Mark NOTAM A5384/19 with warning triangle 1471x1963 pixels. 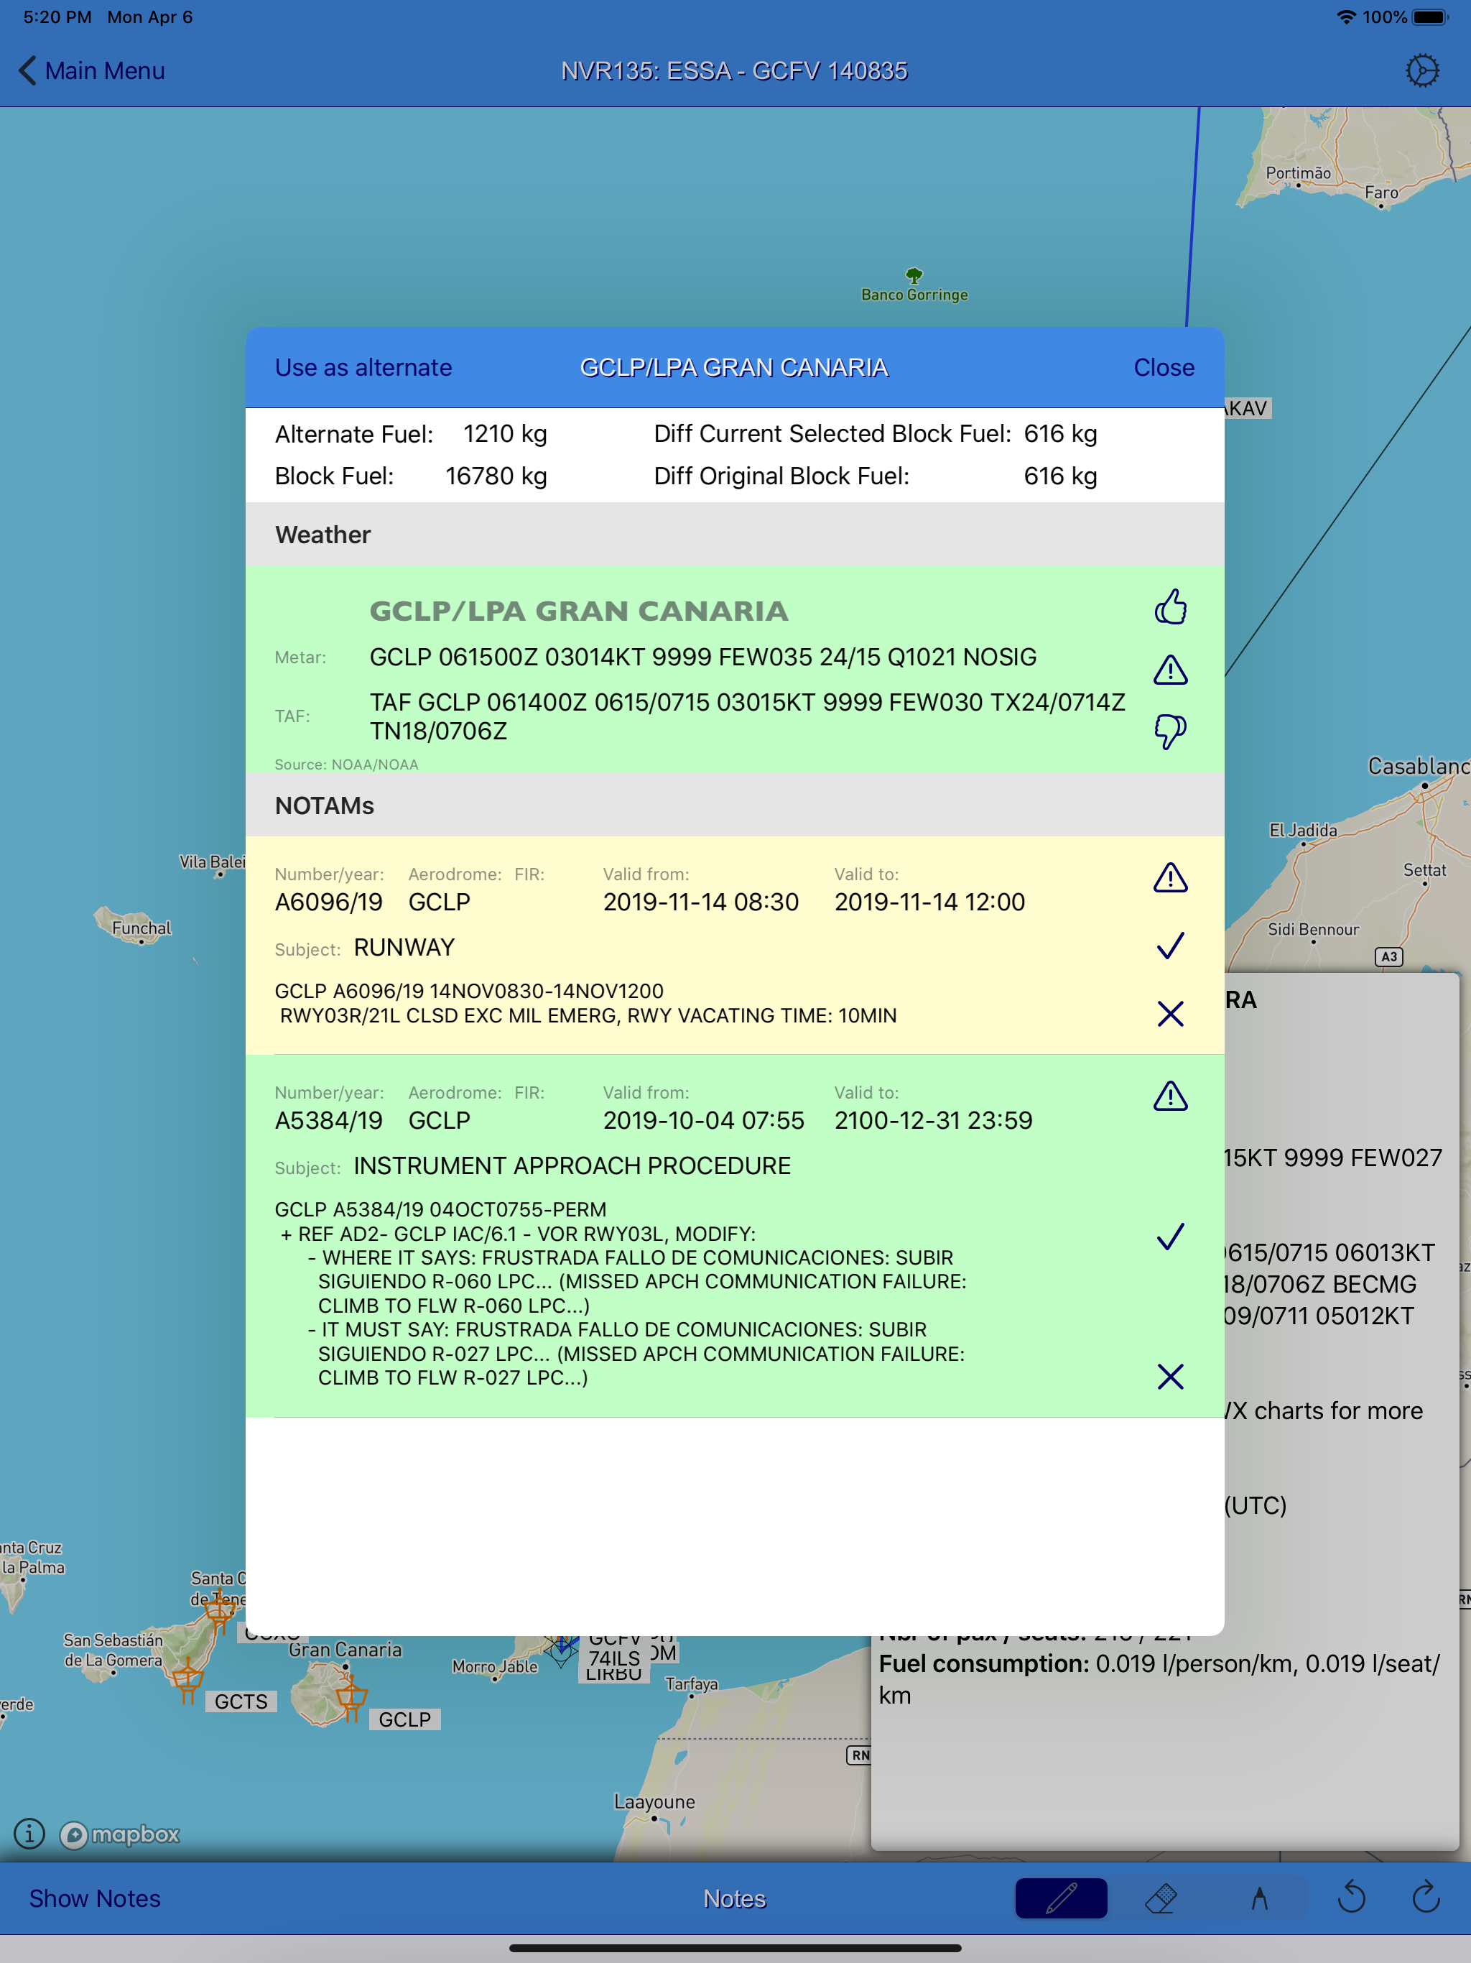pos(1170,1096)
